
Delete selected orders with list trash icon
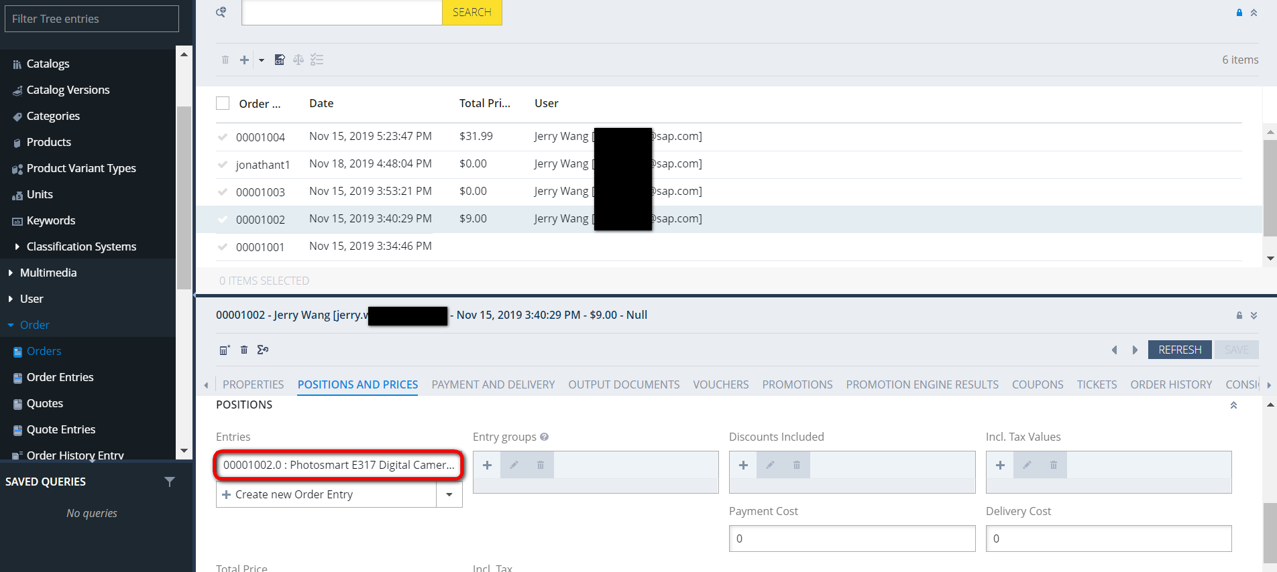pos(225,60)
